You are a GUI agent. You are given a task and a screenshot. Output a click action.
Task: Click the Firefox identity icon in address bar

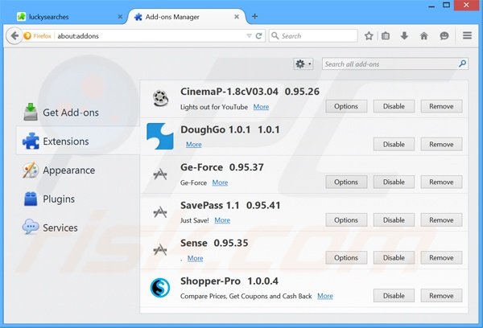click(27, 36)
